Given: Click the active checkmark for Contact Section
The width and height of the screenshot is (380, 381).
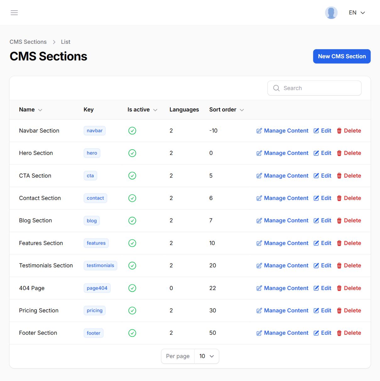Looking at the screenshot, I should point(132,198).
